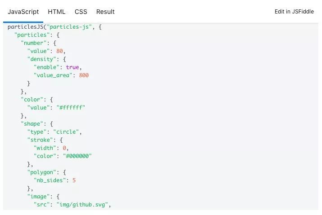322x215 pixels.
Task: Click the "particles" key in code
Action: pos(32,35)
